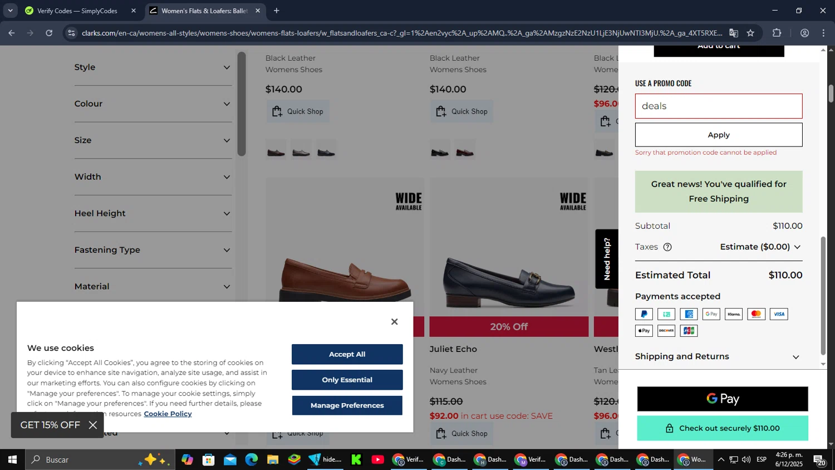
Task: Click the browser address bar URL
Action: [x=401, y=33]
